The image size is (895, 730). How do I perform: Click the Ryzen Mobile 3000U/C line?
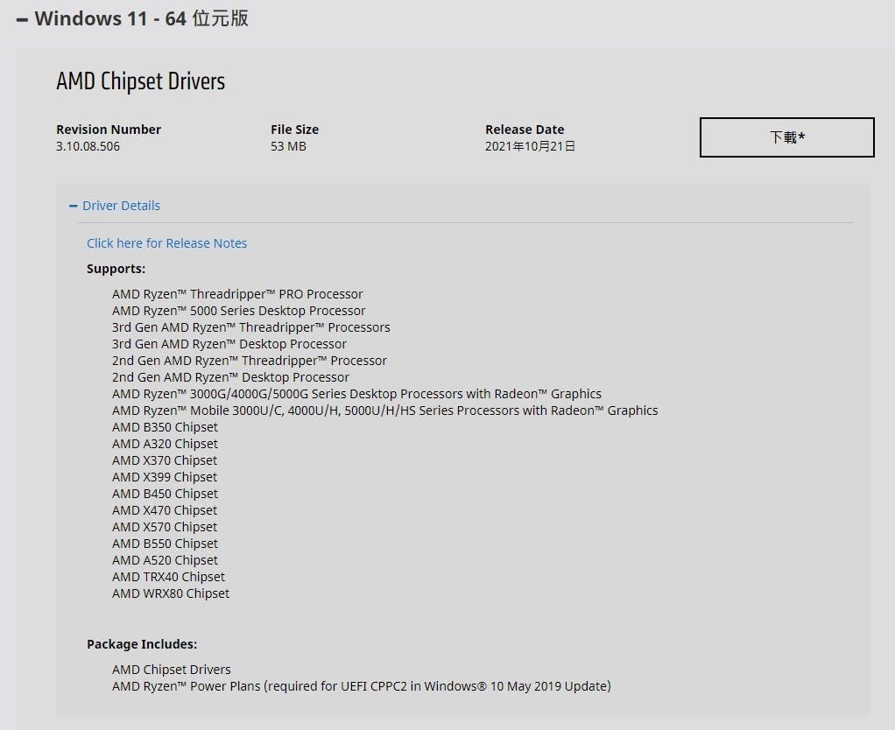point(384,411)
